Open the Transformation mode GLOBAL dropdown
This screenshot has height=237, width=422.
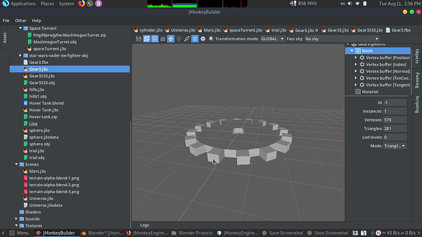point(272,39)
